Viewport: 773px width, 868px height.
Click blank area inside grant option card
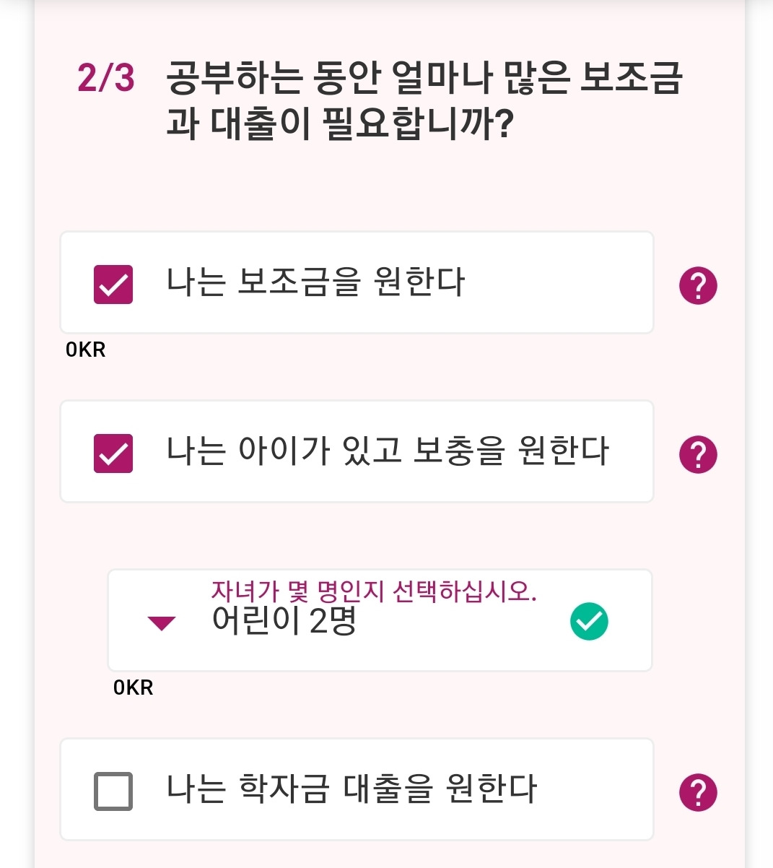tap(559, 282)
